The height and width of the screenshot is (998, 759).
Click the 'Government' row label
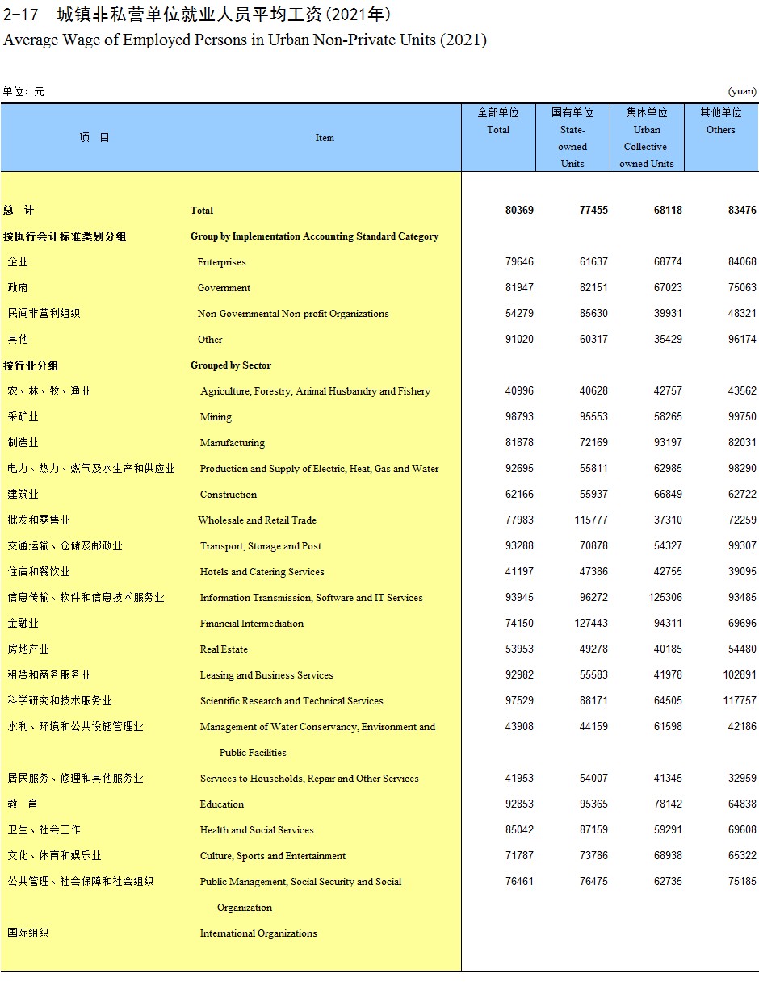(x=224, y=288)
